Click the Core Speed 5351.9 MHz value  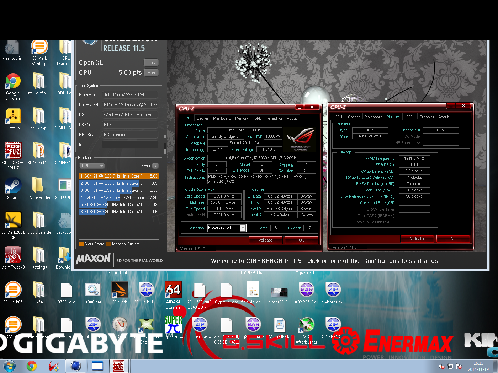point(224,196)
